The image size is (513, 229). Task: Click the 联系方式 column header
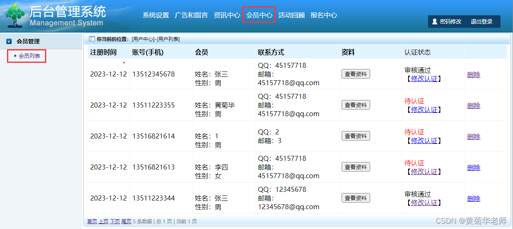pos(271,52)
